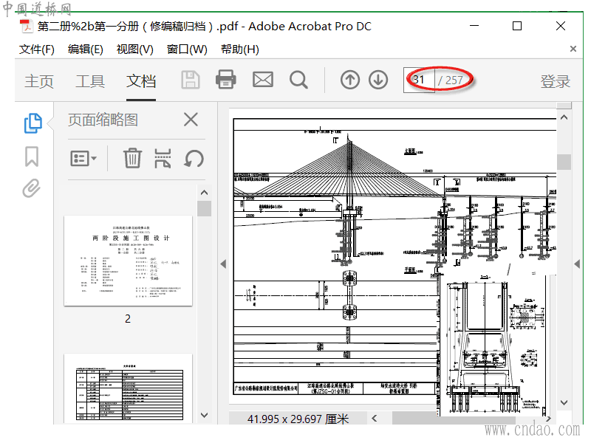The width and height of the screenshot is (591, 443).
Task: Open the 编辑(E) menu
Action: 85,49
